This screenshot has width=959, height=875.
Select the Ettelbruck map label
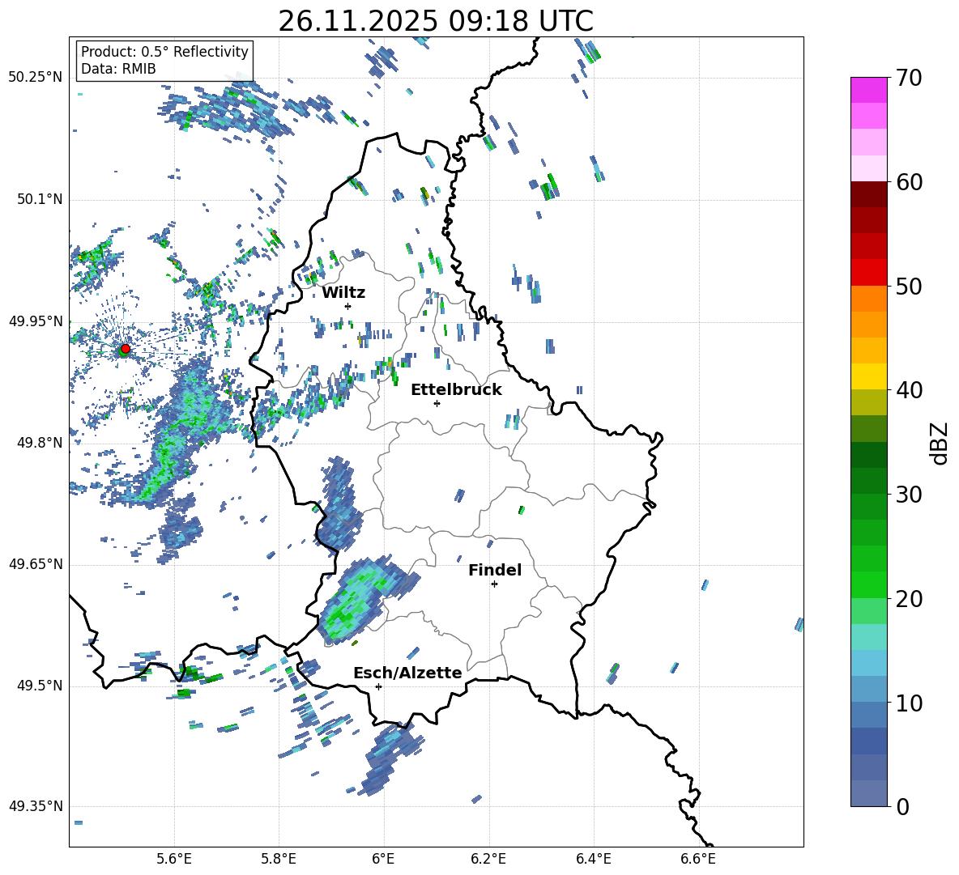pos(456,390)
